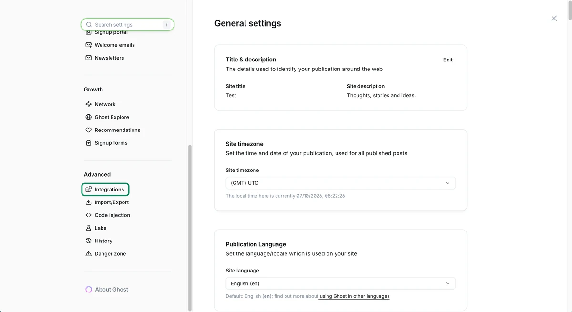Click the Danger zone warning icon
The height and width of the screenshot is (312, 572).
[x=88, y=254]
